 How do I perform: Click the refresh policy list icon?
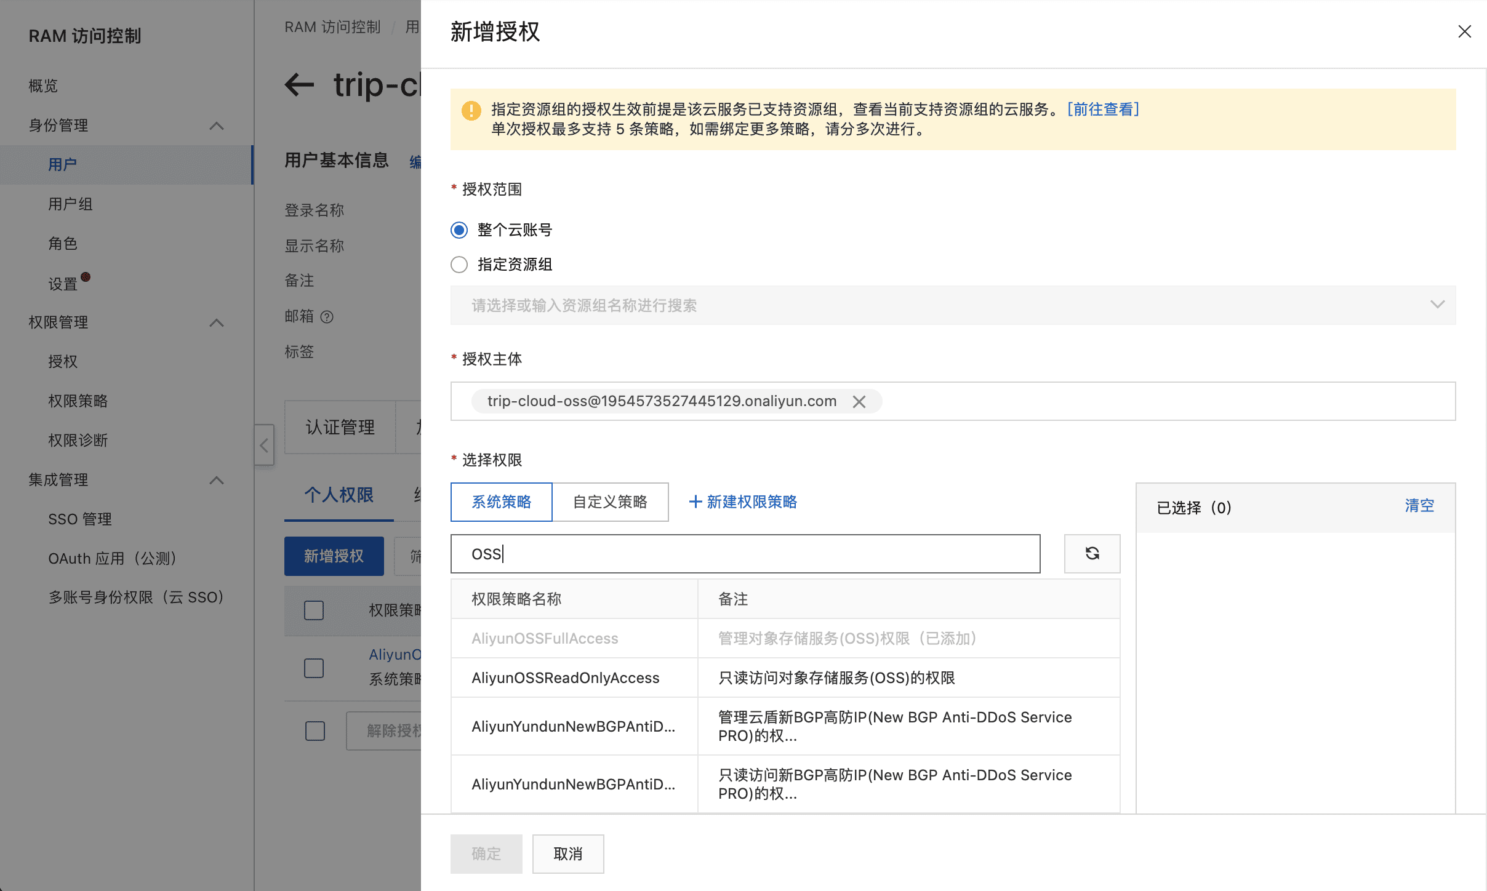point(1092,553)
